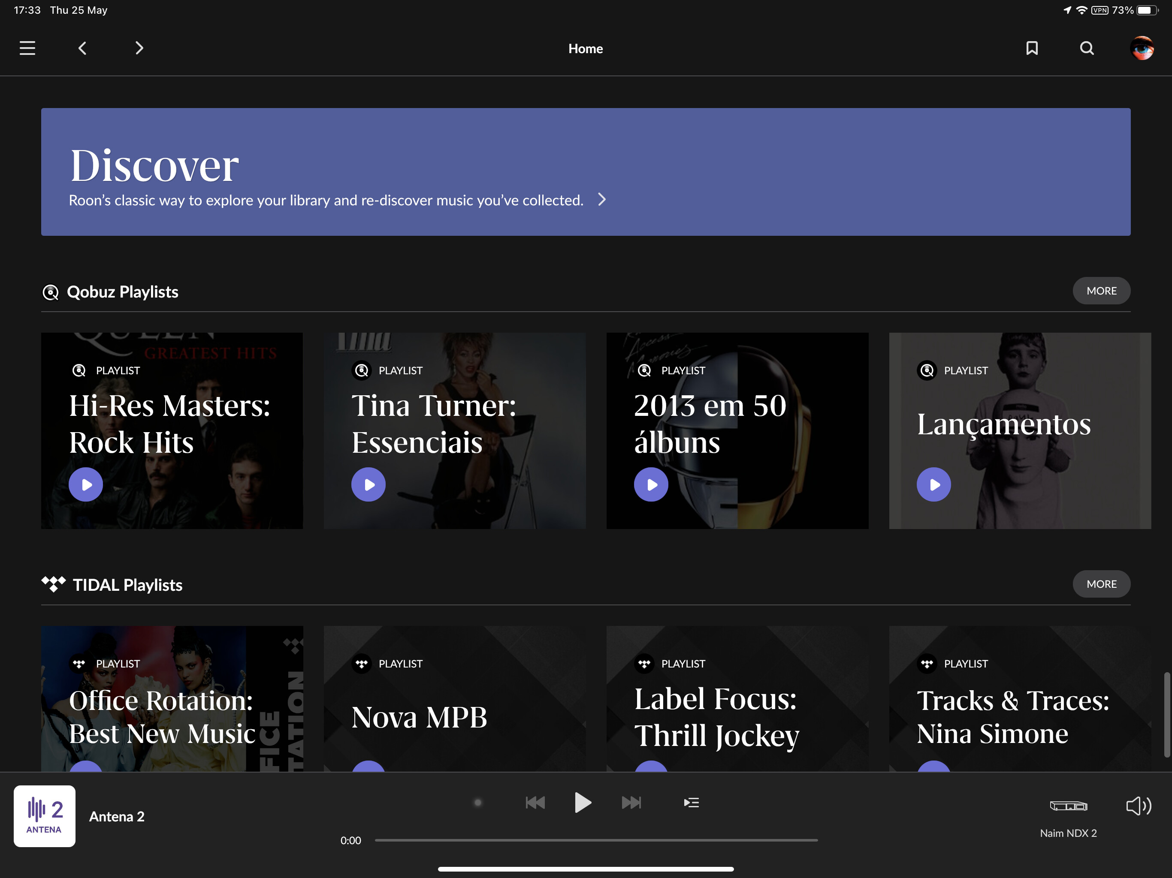Click TIDAL icon on Nova MPB card
This screenshot has width=1172, height=878.
point(361,664)
